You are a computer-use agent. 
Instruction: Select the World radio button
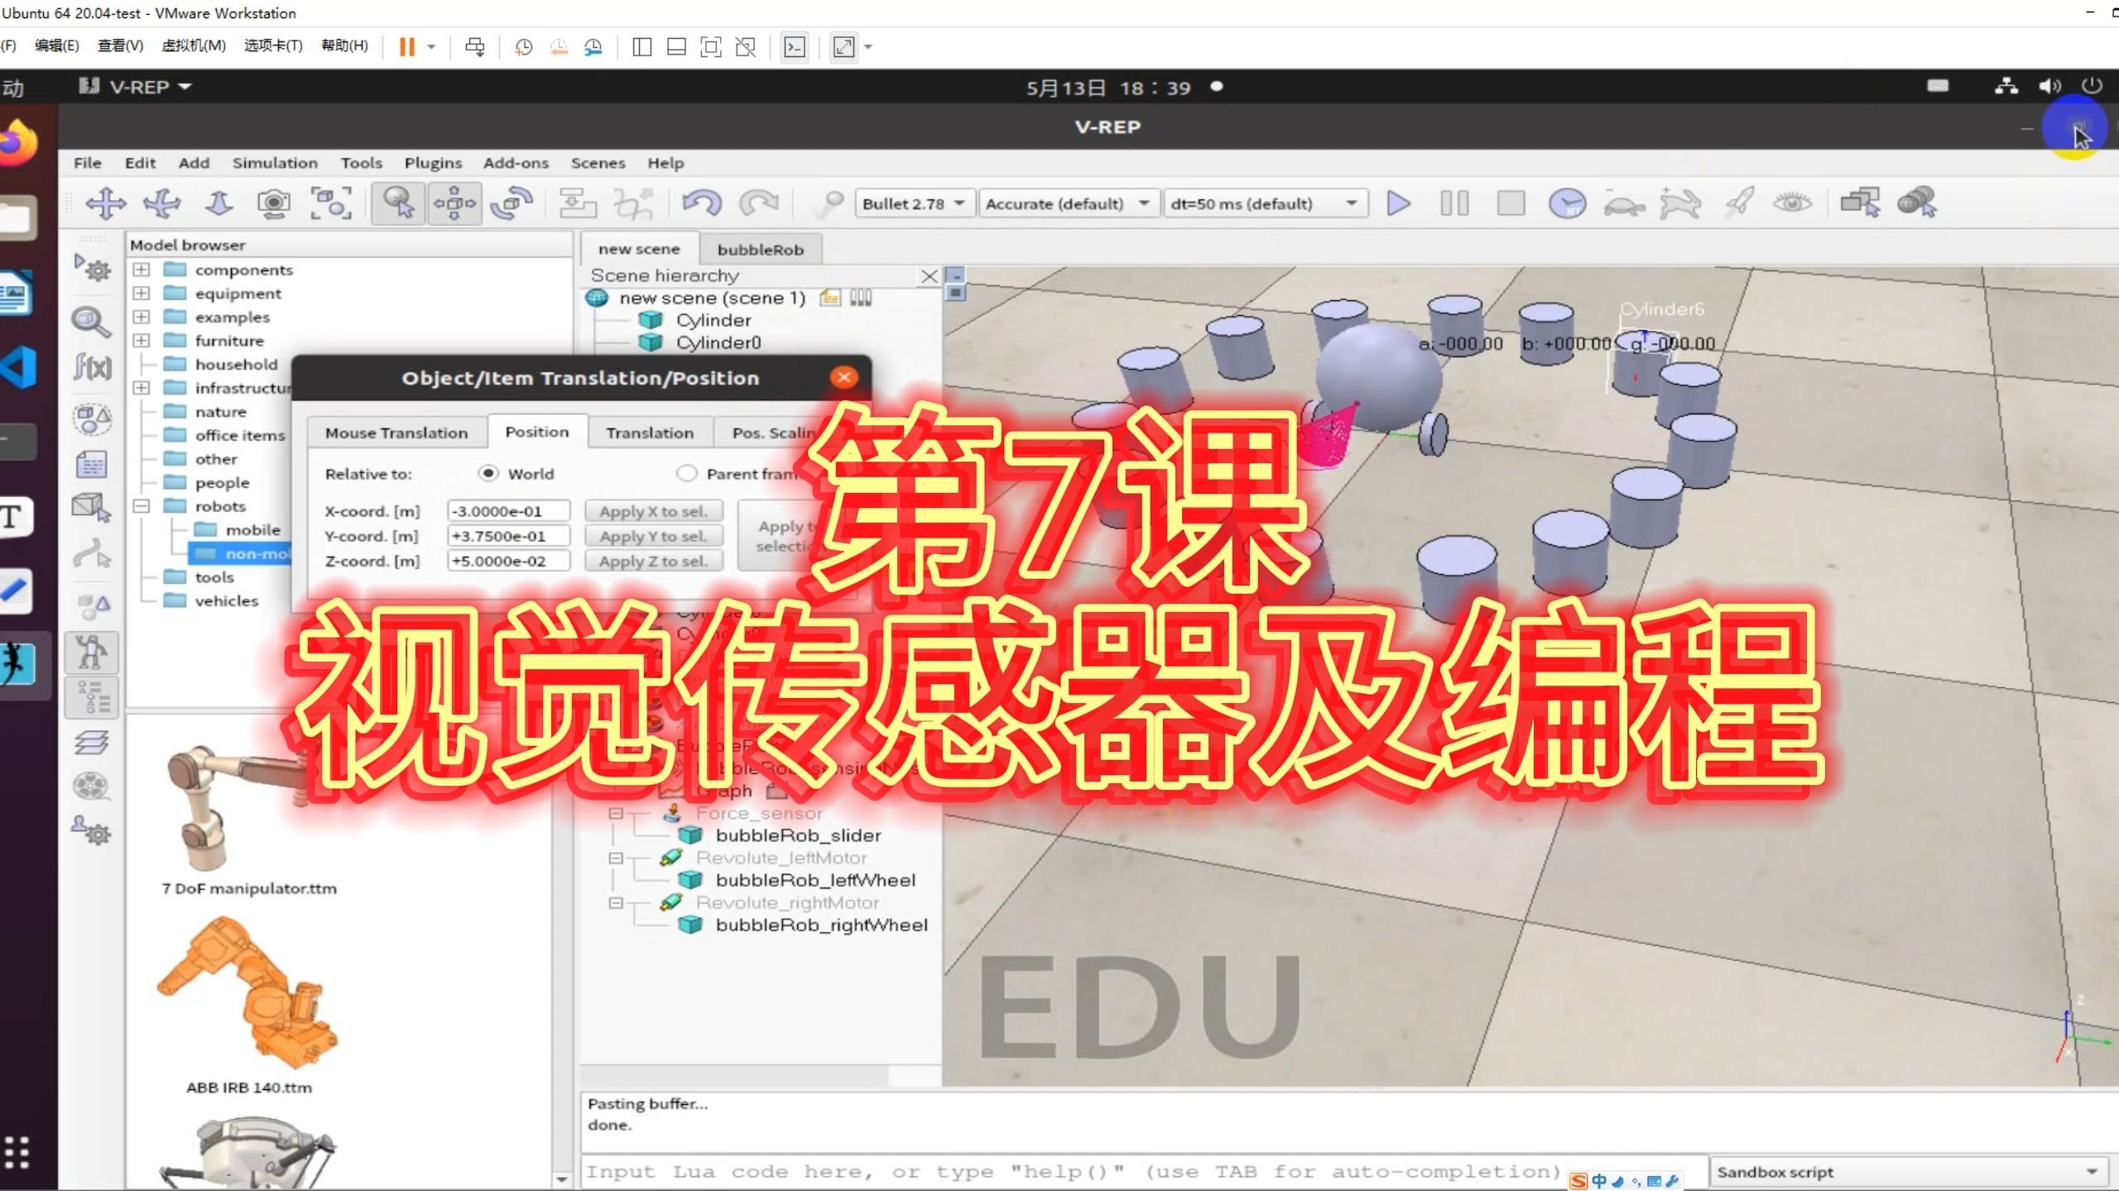click(x=489, y=473)
